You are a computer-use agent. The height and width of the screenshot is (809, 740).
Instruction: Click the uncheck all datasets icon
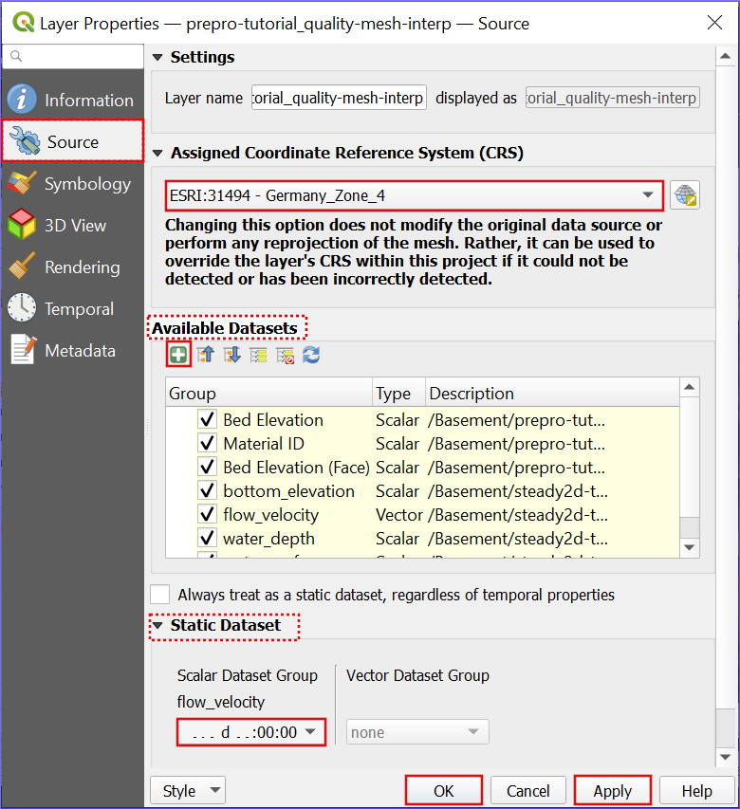click(285, 356)
